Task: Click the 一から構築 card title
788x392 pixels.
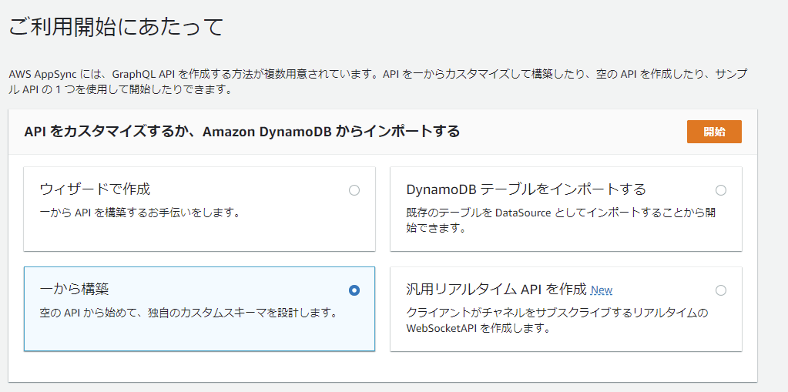Action: [75, 290]
